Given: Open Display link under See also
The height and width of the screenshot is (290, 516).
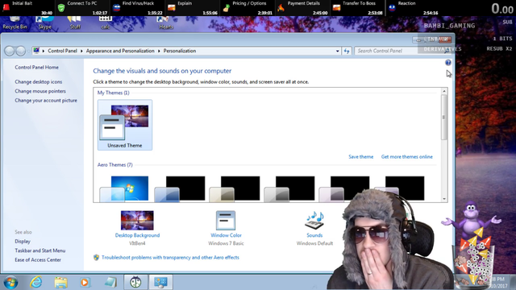Looking at the screenshot, I should pos(23,242).
